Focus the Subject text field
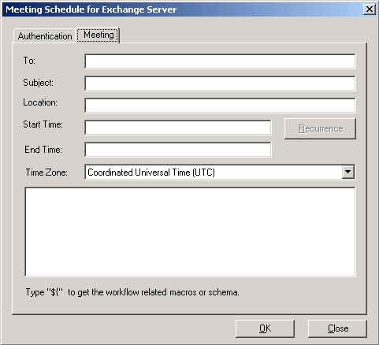The height and width of the screenshot is (345, 379). [220, 83]
